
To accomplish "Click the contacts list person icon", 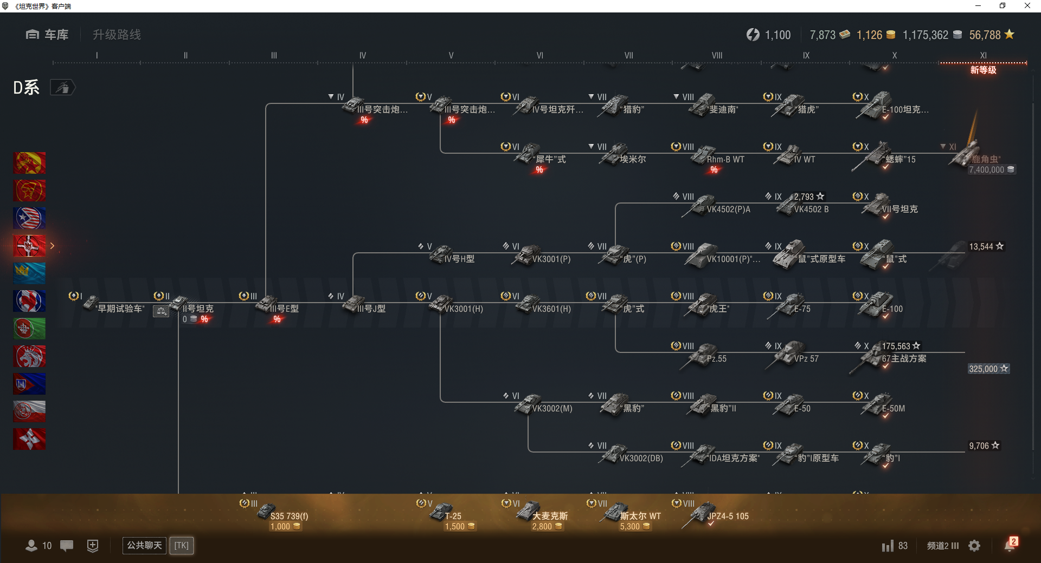I will [31, 546].
